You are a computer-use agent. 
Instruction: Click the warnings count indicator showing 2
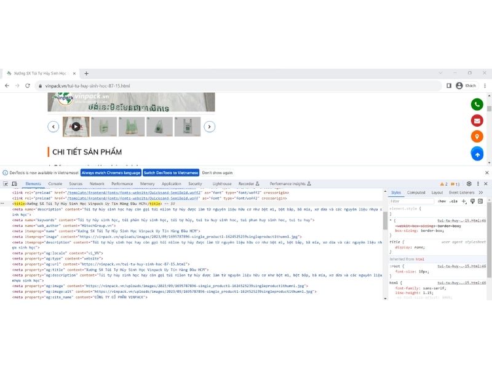pos(443,184)
